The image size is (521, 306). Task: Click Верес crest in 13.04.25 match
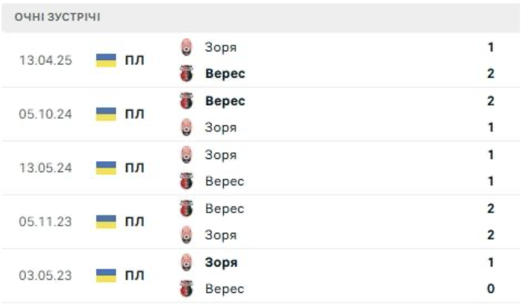click(x=187, y=74)
